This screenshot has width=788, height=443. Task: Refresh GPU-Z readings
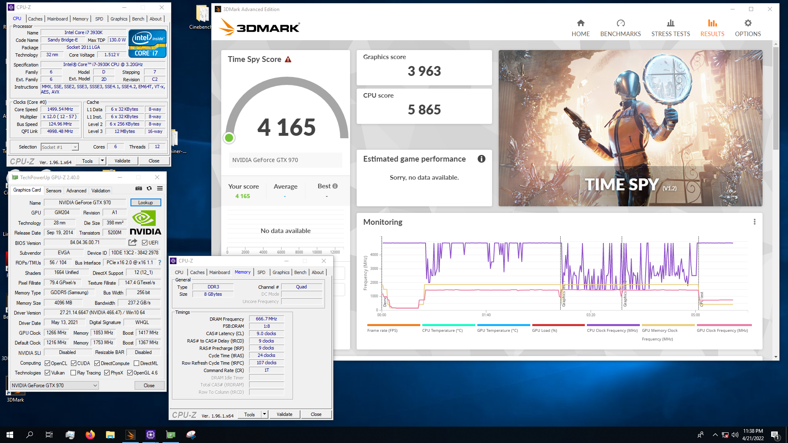(149, 188)
